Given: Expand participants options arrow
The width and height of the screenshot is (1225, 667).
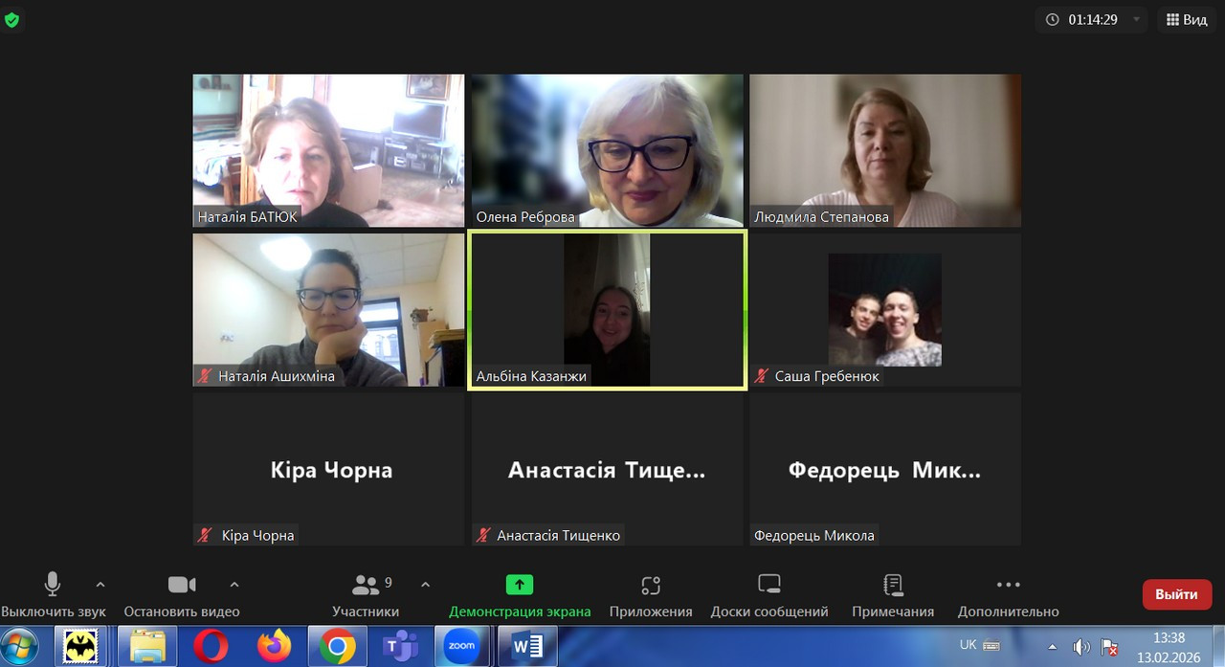Looking at the screenshot, I should [x=426, y=585].
